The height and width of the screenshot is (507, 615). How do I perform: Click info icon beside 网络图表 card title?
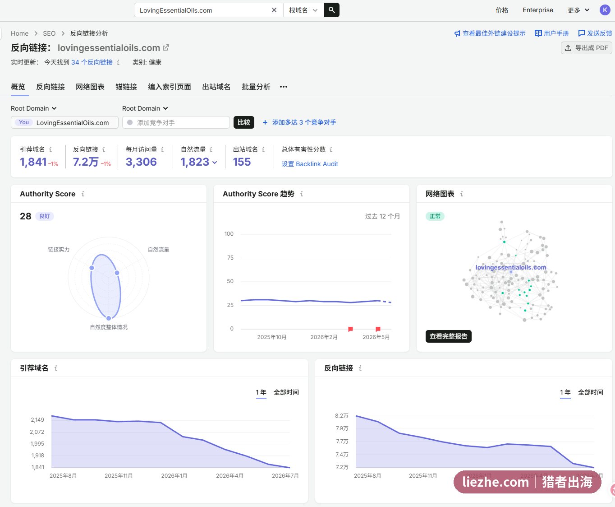coord(462,194)
